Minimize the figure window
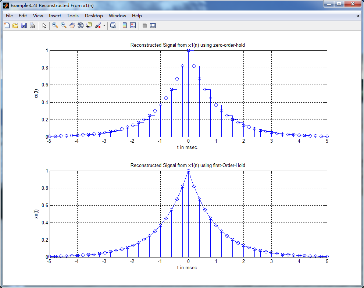The width and height of the screenshot is (364, 288). click(x=329, y=4)
